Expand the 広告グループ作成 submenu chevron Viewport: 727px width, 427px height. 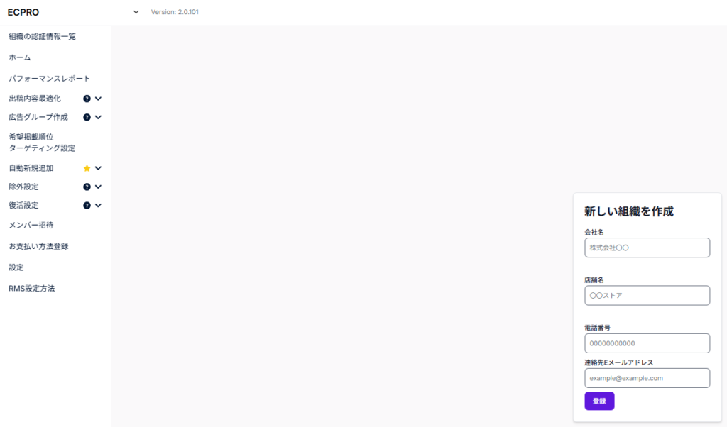(x=98, y=117)
